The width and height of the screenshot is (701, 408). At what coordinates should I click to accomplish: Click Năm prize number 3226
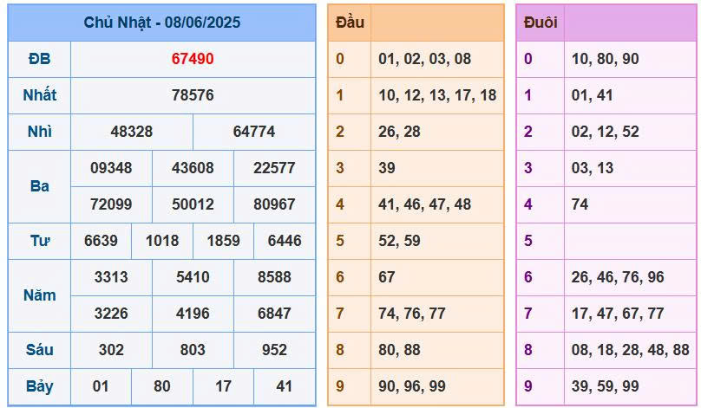[111, 314]
